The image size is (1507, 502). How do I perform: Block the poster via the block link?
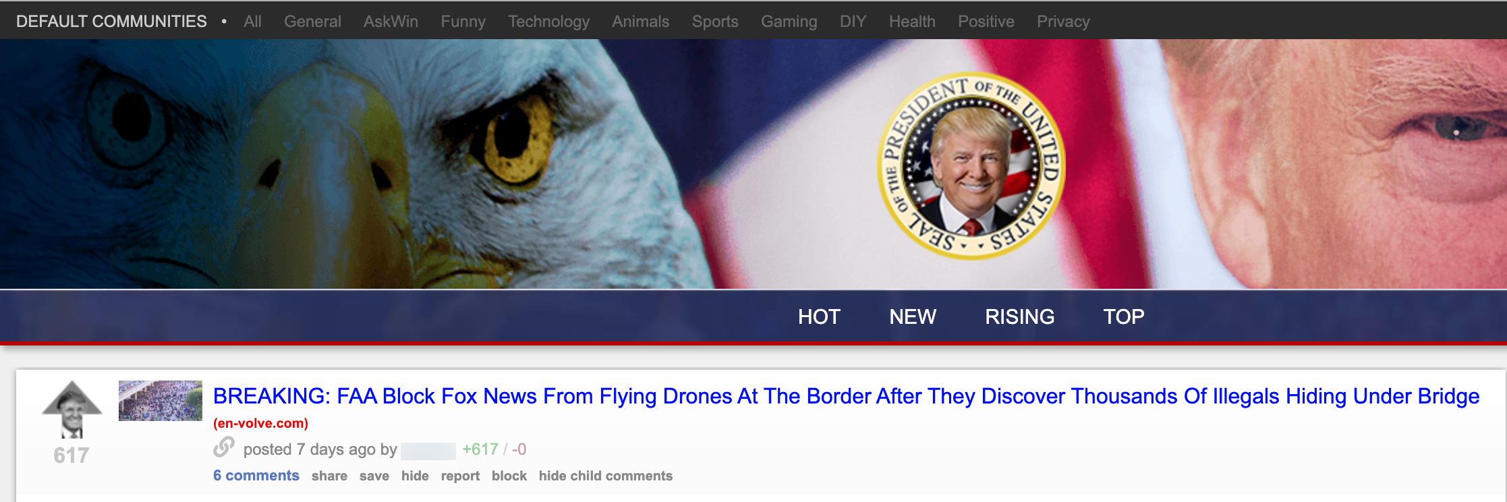[509, 476]
